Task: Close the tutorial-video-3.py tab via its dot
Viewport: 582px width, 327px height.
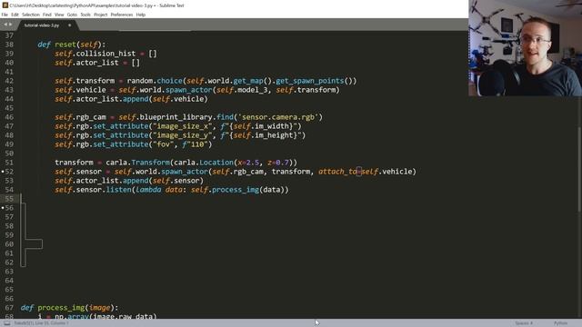Action: 69,25
